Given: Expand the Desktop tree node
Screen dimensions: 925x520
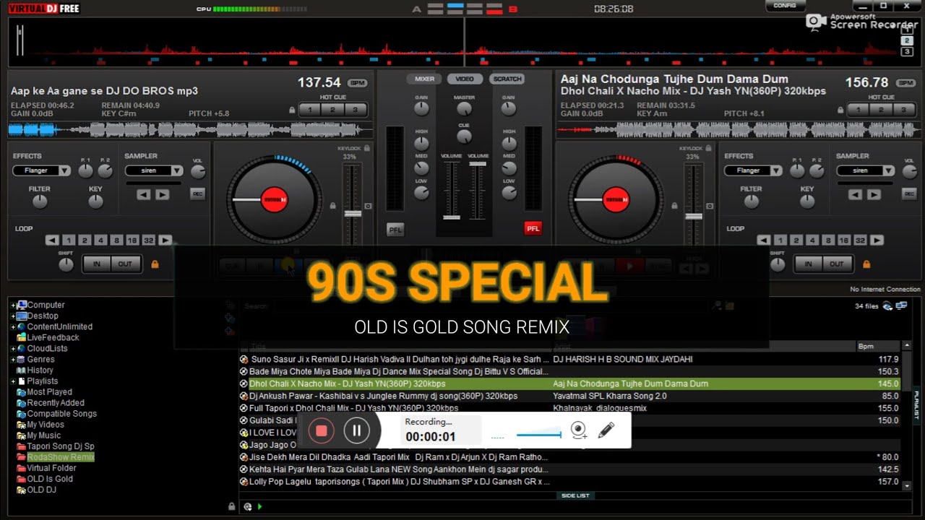Looking at the screenshot, I should click(13, 316).
